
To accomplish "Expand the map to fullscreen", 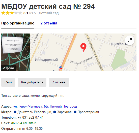I will pyautogui.click(x=129, y=40).
